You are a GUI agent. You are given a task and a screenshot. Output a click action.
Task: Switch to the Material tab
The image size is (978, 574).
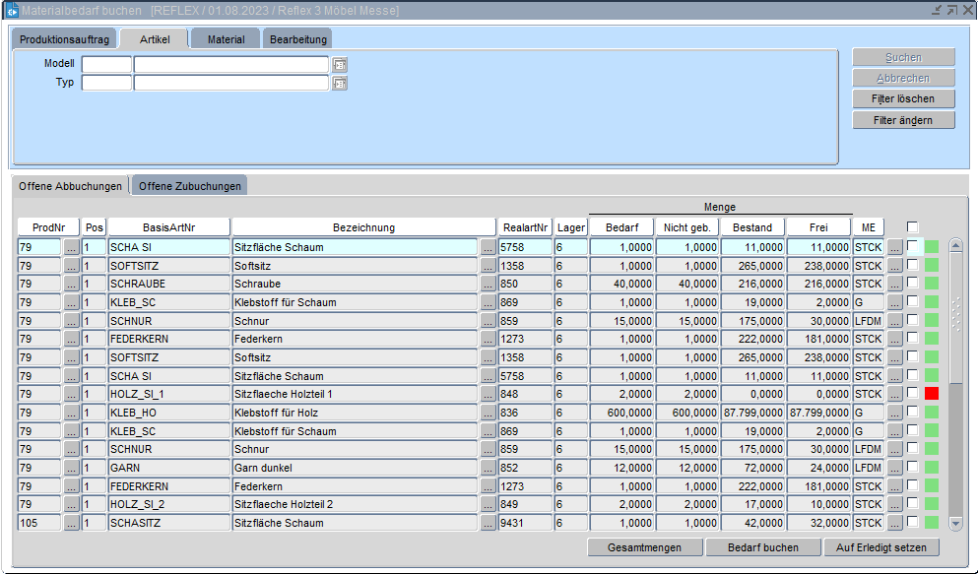pyautogui.click(x=226, y=39)
